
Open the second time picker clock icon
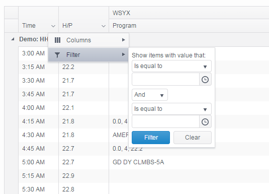205,122
